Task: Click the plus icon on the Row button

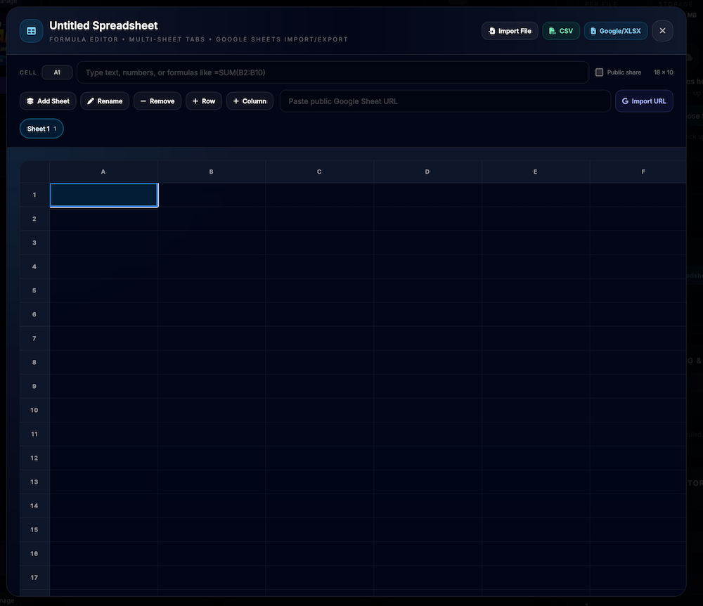Action: 195,101
